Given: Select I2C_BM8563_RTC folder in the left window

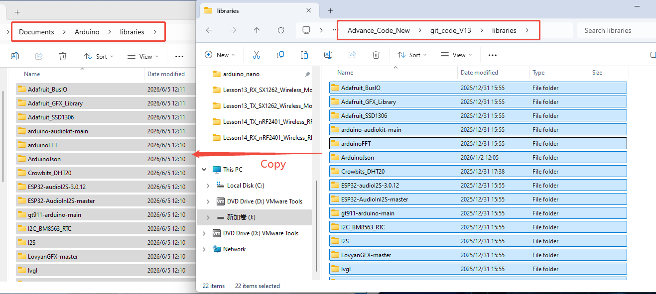Looking at the screenshot, I should pyautogui.click(x=105, y=229).
